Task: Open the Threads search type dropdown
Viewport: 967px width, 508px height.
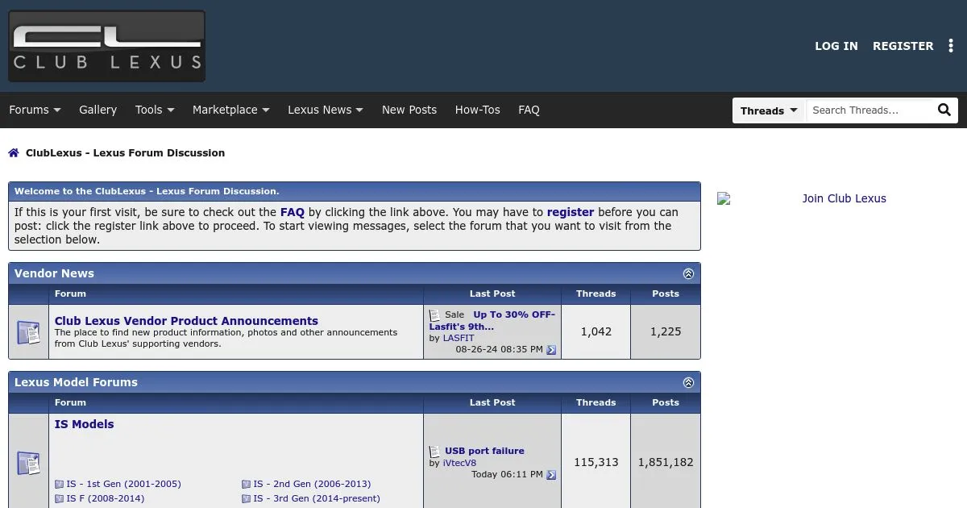Action: tap(769, 110)
